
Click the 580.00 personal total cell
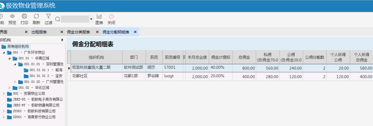click(362, 68)
